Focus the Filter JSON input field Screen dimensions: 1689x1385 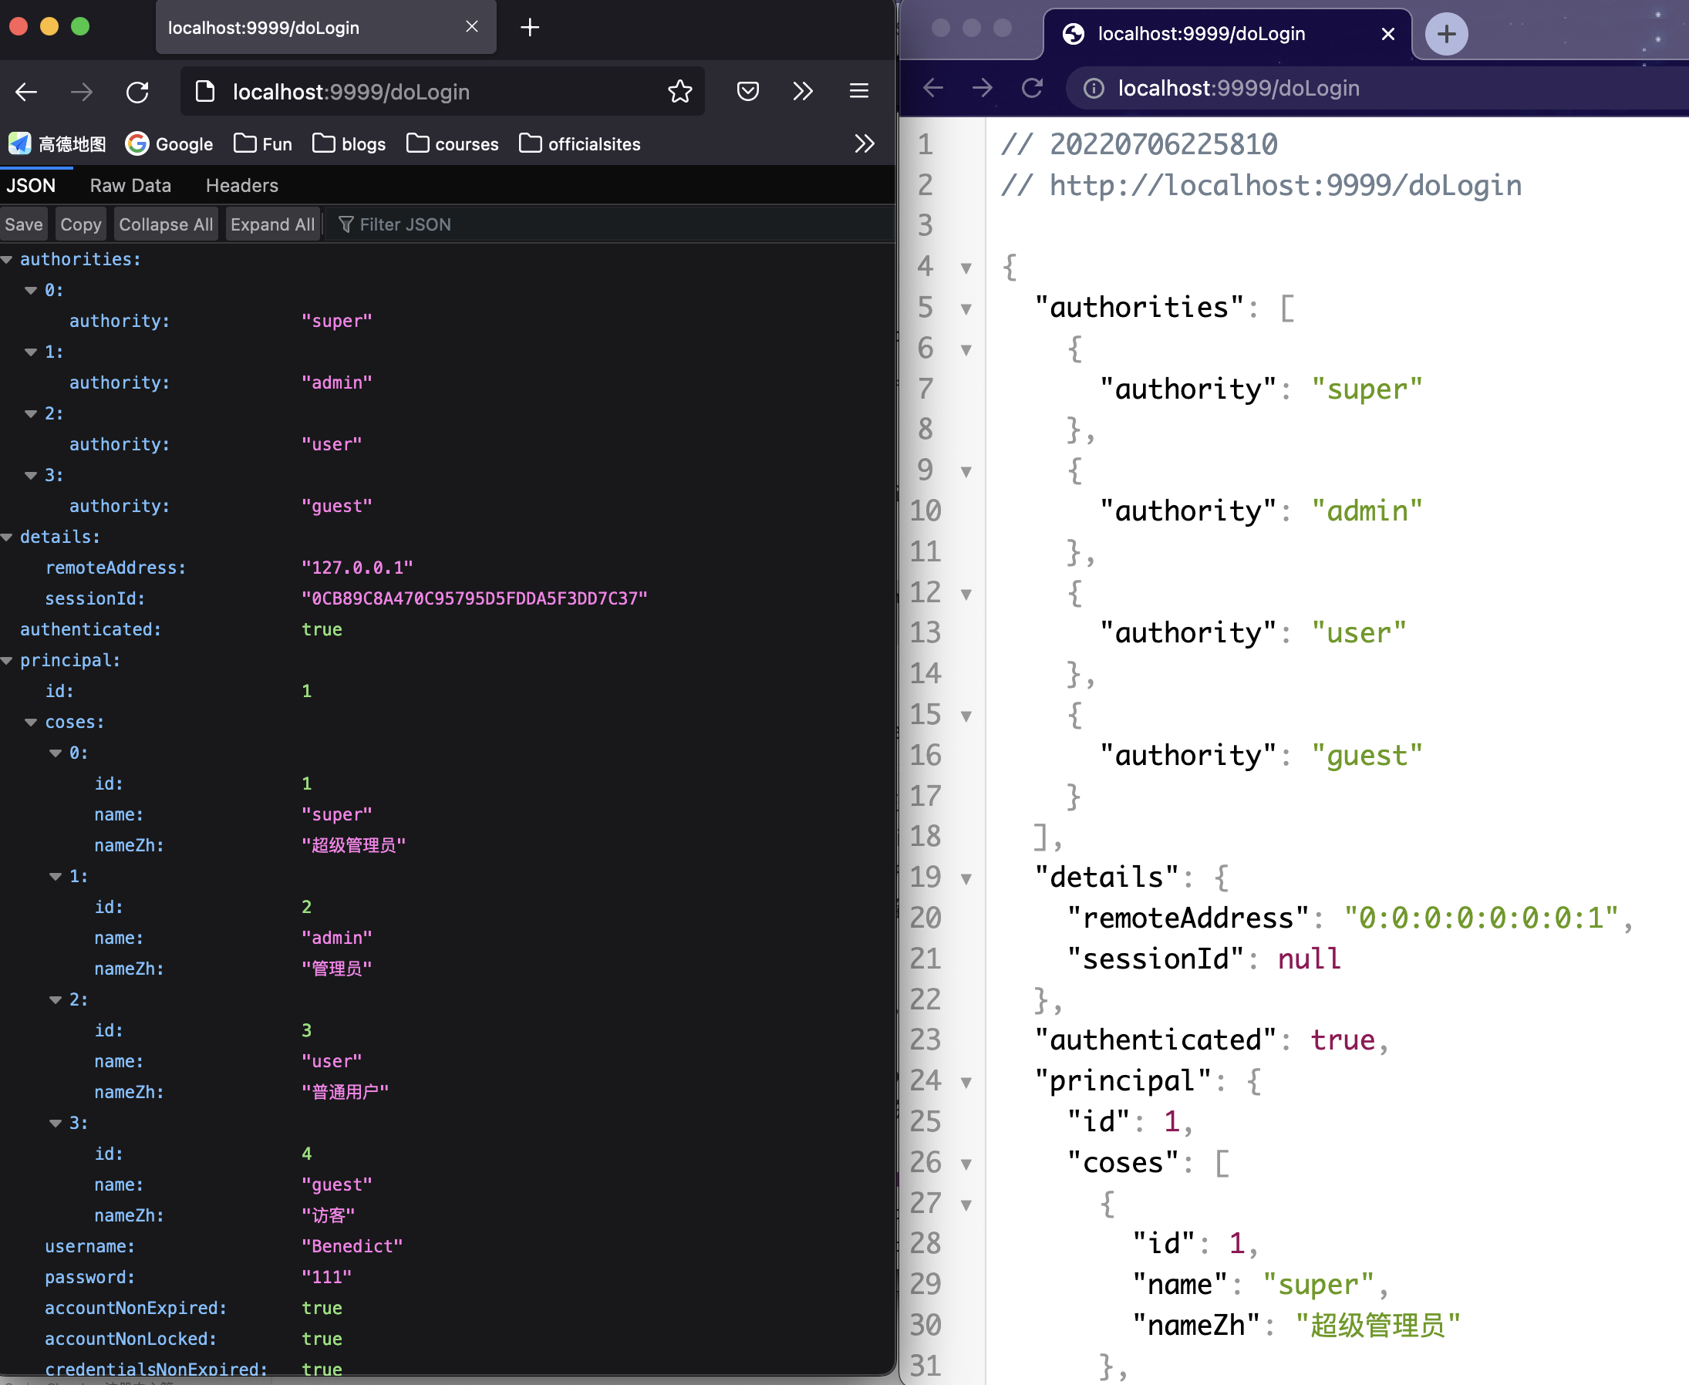[x=610, y=225]
